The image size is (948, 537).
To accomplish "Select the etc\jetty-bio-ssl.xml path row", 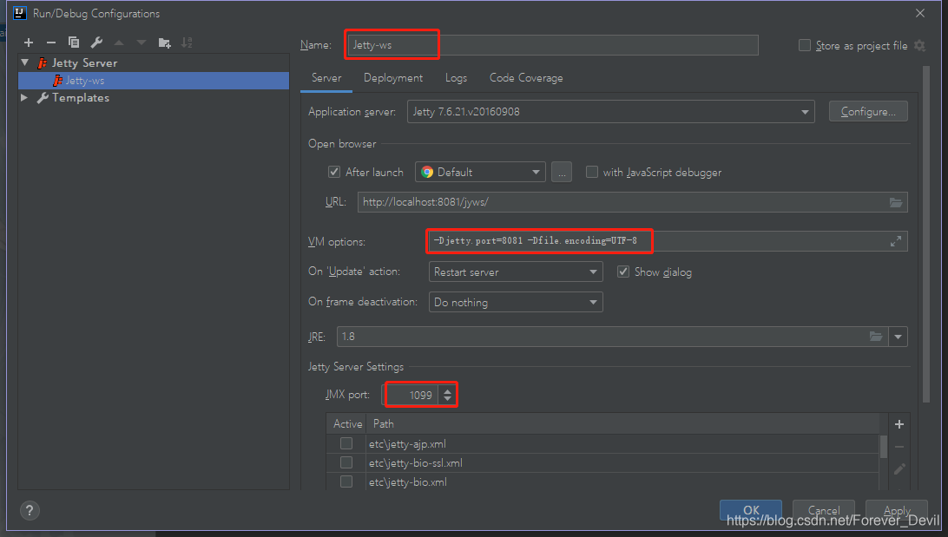I will click(622, 462).
